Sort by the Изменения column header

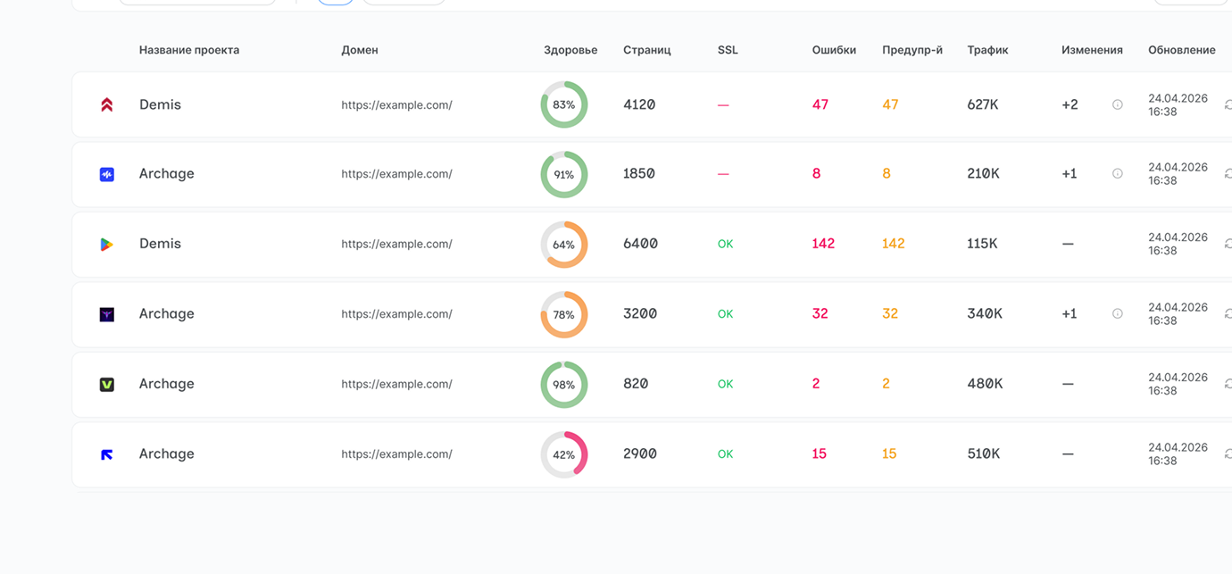(x=1092, y=50)
